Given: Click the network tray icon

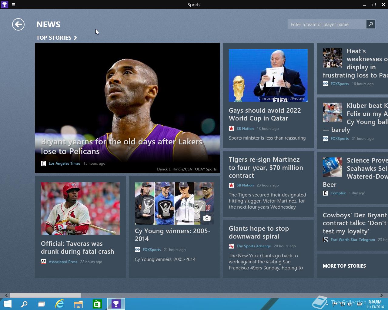Looking at the screenshot, I should point(343,304).
